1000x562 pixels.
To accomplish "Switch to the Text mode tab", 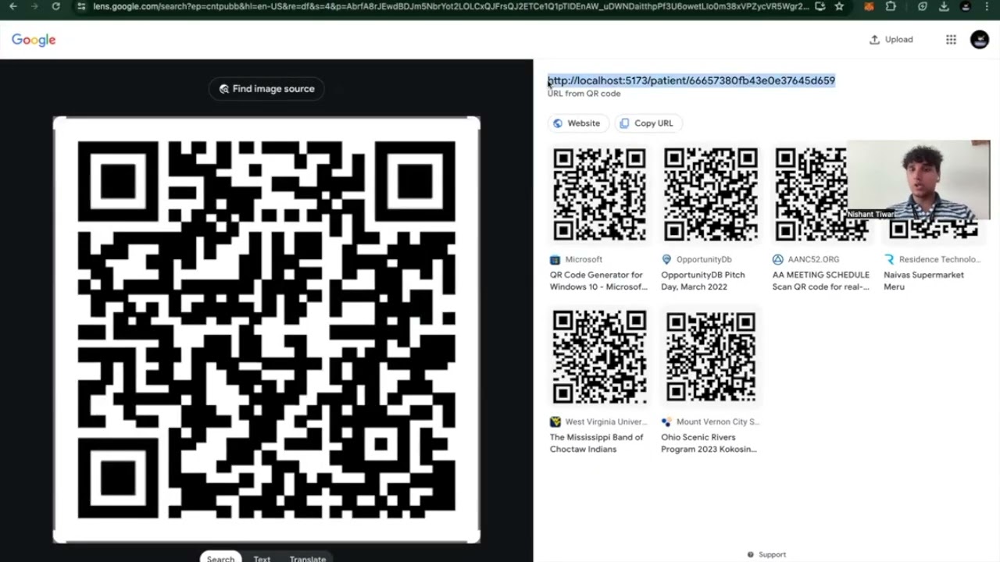I will 262,558.
